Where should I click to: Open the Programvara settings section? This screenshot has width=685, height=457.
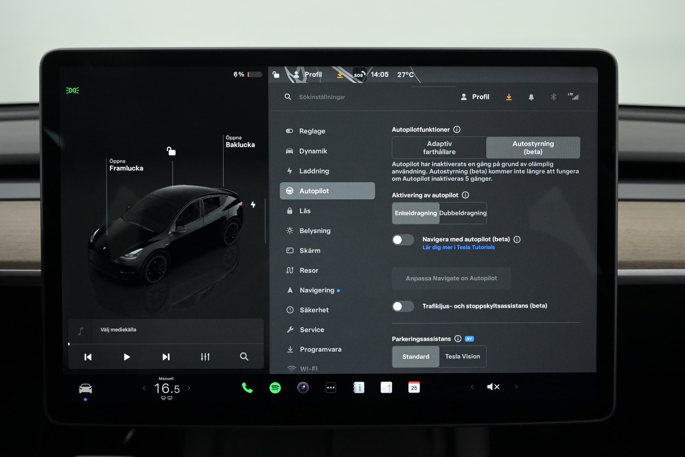tap(327, 350)
